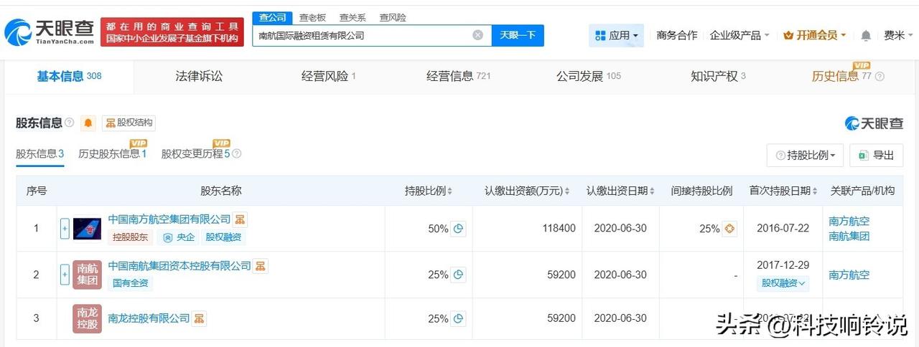The height and width of the screenshot is (347, 919).
Task: Select the 查公司 search tab
Action: [x=272, y=17]
